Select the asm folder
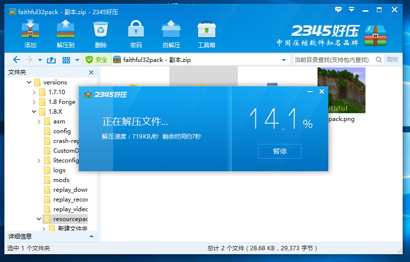 tap(55, 121)
